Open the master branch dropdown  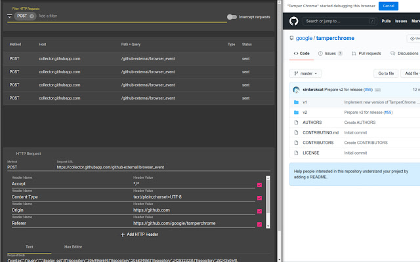point(307,73)
